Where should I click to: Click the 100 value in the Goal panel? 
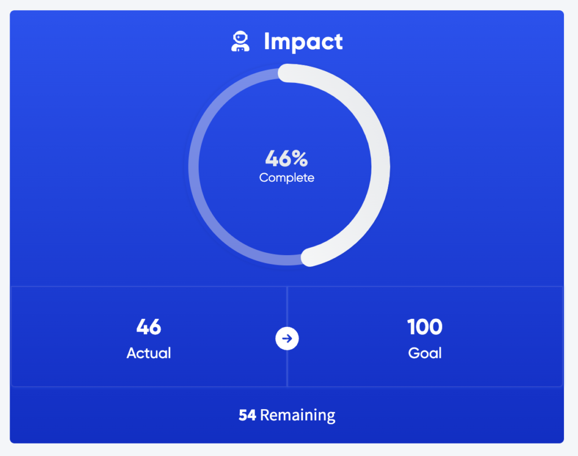coord(424,327)
